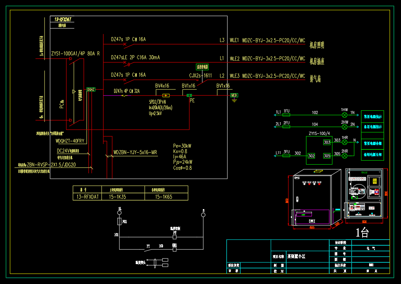The width and height of the screenshot is (401, 284).
Task: Select the 1HR indicator lamp symbol
Action: (x=344, y=142)
